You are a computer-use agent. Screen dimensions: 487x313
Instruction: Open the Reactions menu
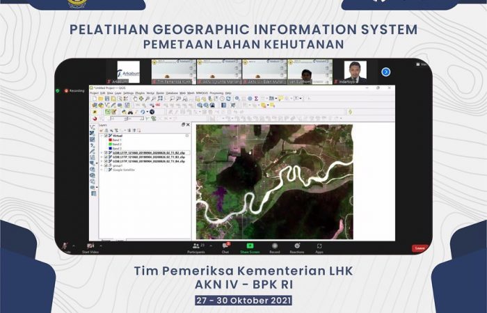[297, 246]
